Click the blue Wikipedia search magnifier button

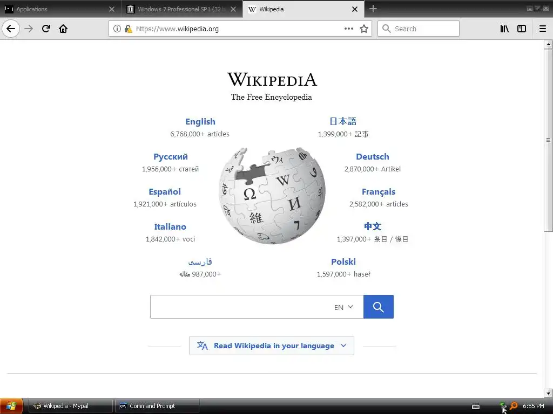(x=379, y=307)
